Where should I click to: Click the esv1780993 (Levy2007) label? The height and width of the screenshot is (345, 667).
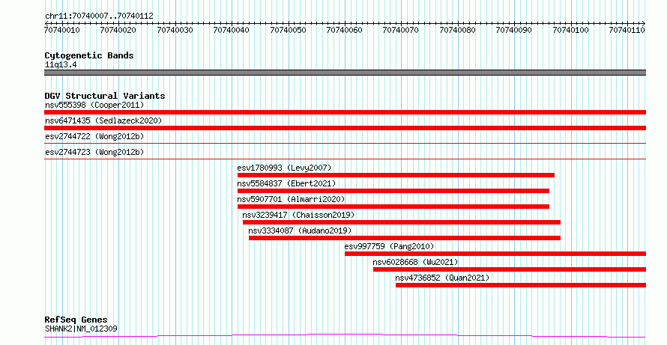284,168
